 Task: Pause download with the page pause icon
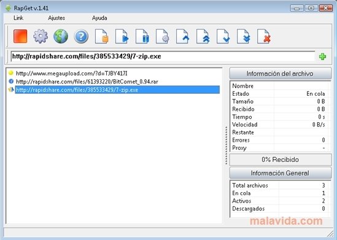point(142,36)
